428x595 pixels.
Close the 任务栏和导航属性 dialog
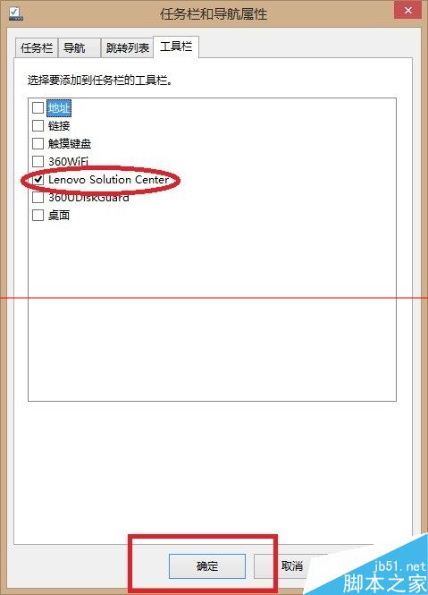(x=407, y=10)
